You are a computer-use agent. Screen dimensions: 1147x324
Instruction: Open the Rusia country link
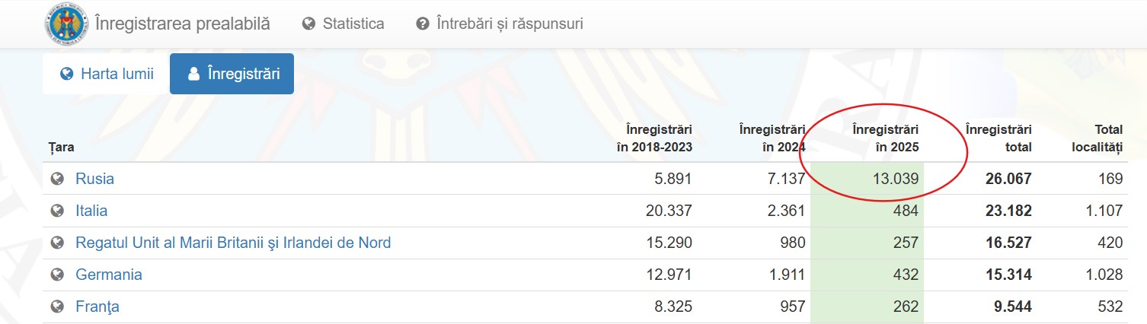(x=94, y=179)
